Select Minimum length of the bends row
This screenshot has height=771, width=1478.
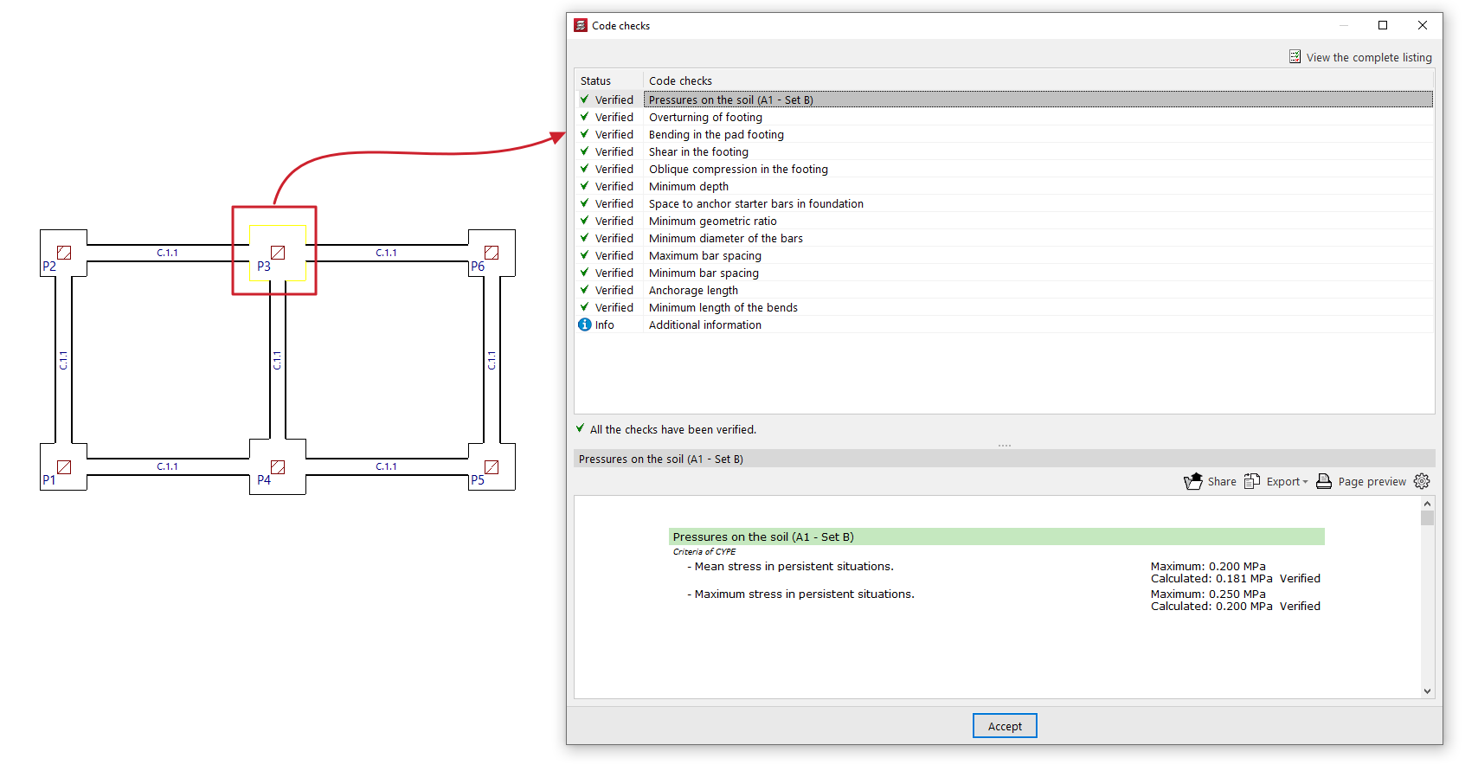pyautogui.click(x=1004, y=307)
